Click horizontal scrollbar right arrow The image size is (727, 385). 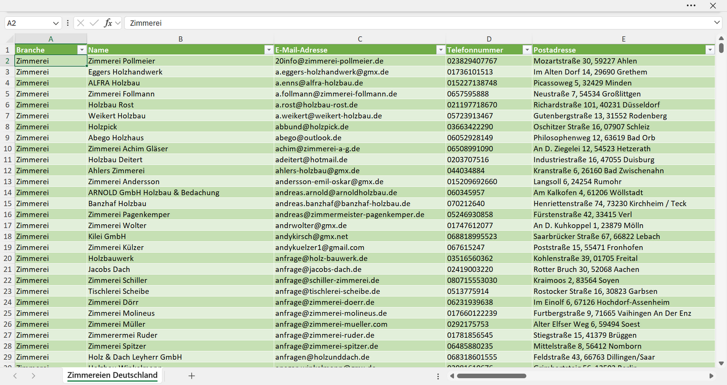[x=711, y=376]
